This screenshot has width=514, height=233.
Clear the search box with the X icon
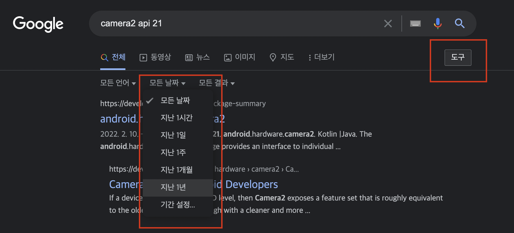coord(388,24)
